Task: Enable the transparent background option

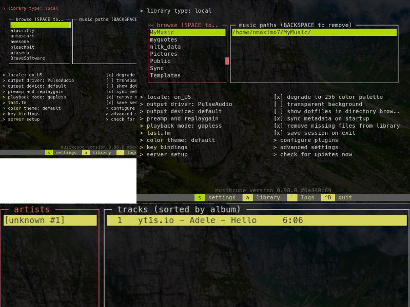Action: coord(278,104)
